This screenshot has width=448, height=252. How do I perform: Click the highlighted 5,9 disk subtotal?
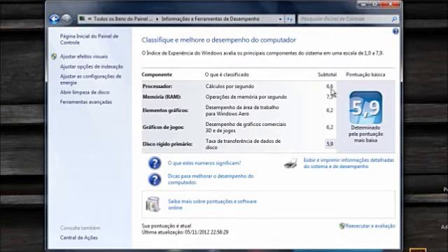[330, 144]
